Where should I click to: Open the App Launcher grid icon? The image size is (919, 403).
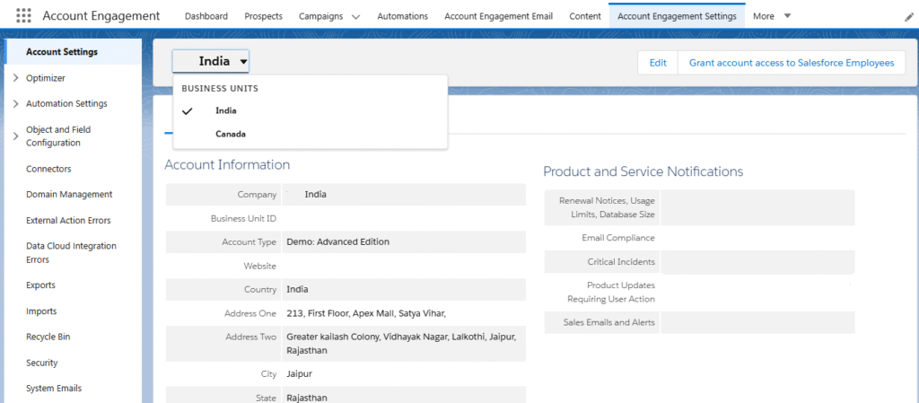pyautogui.click(x=23, y=16)
